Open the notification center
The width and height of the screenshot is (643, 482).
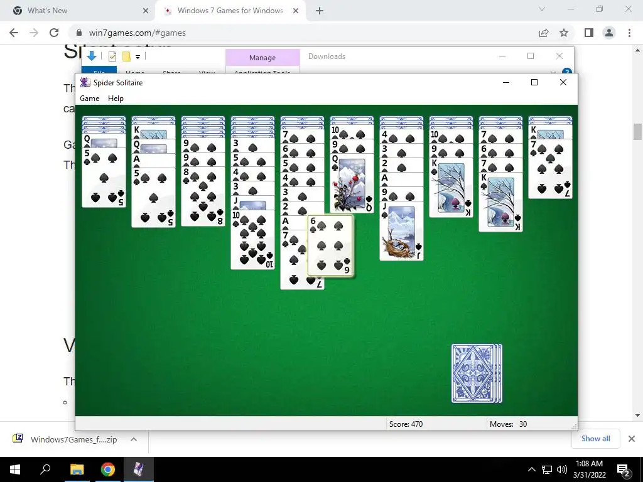(x=623, y=469)
